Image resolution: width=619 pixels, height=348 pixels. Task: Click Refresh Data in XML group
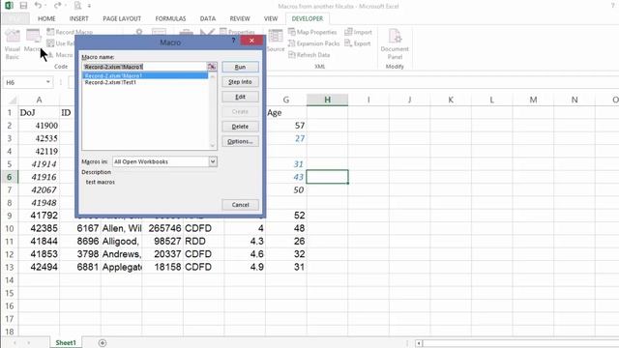point(309,55)
